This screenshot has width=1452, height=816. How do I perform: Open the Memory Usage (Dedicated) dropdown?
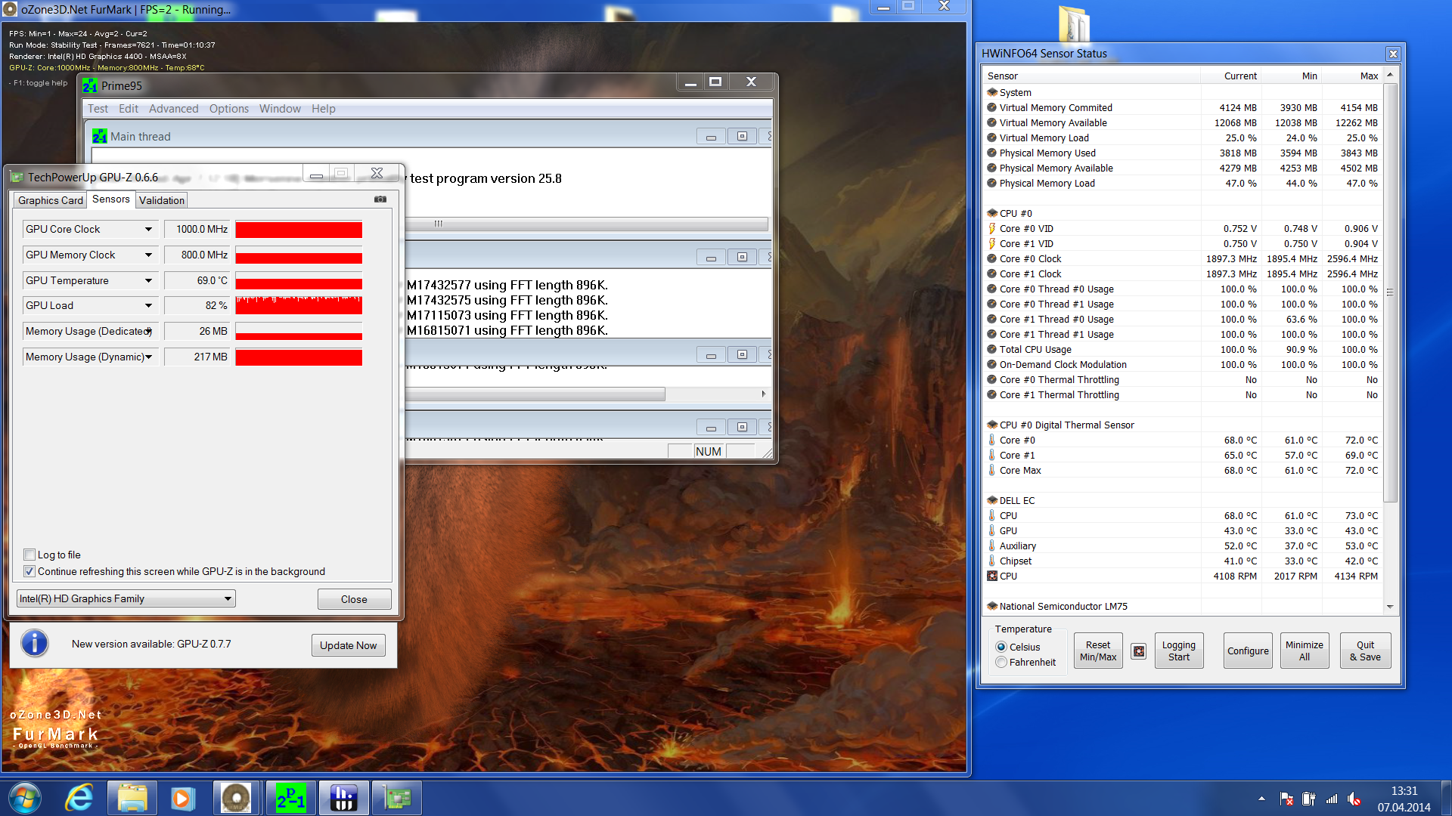click(x=148, y=331)
